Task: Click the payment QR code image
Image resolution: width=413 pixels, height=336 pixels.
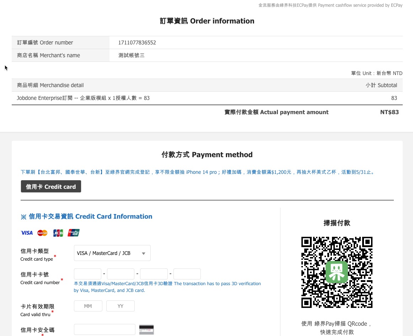Action: click(337, 272)
